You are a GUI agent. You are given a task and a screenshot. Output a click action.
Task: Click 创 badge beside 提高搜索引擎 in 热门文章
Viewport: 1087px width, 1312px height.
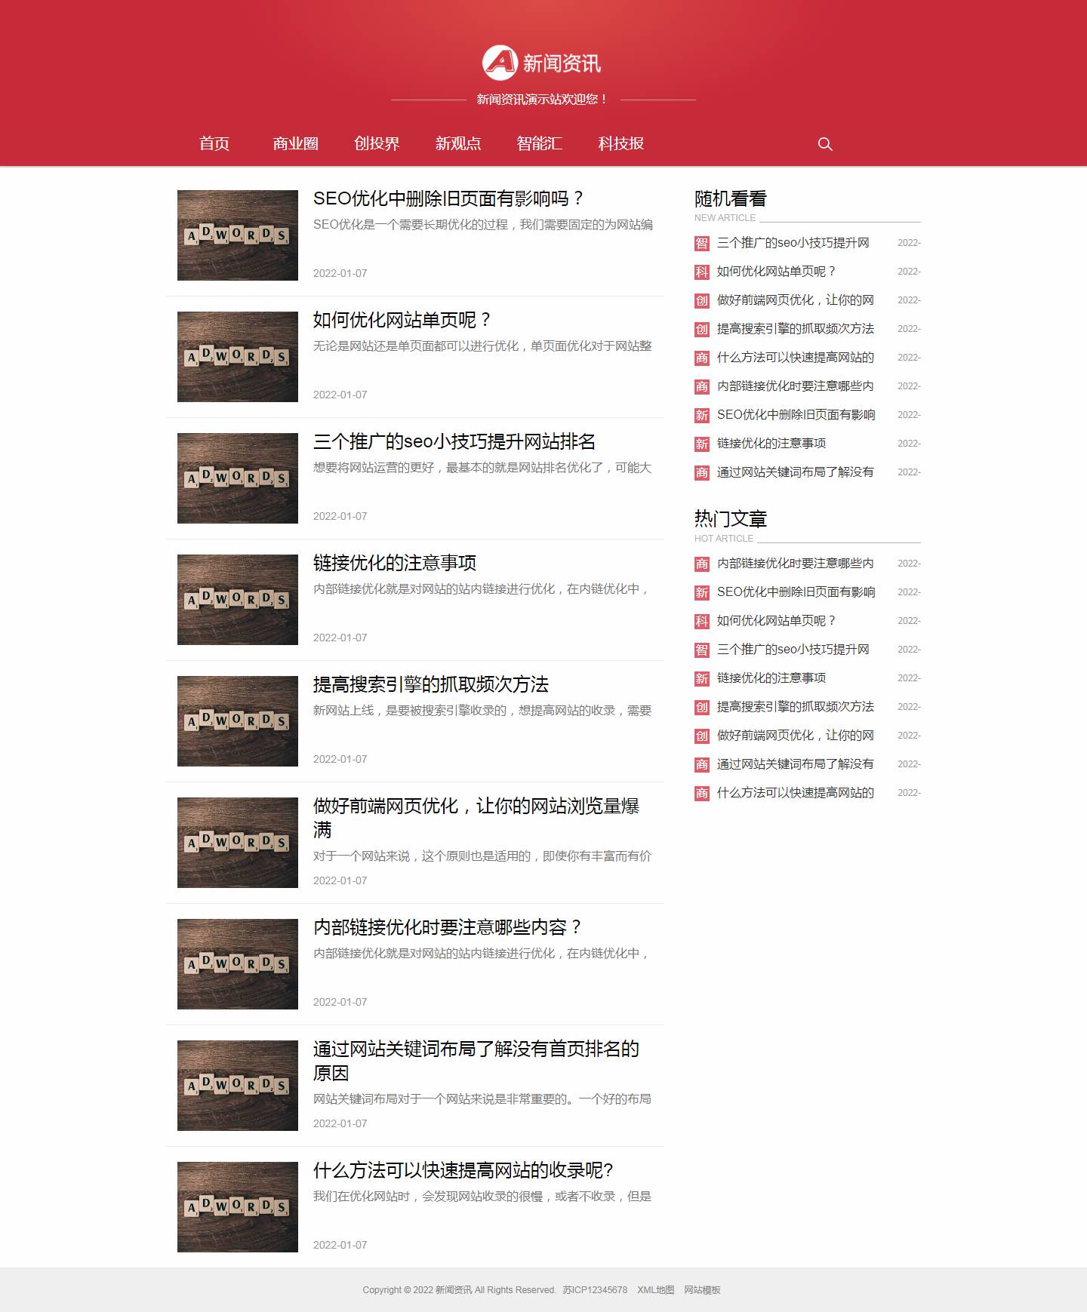(x=702, y=707)
